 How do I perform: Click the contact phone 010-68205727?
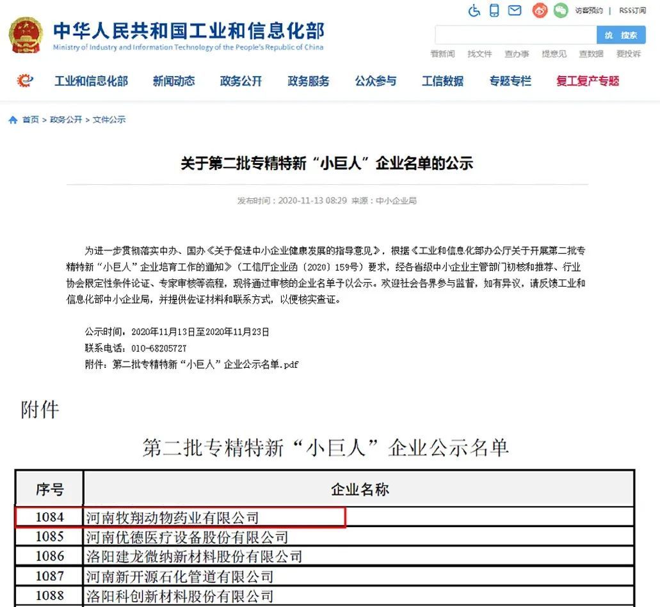(159, 349)
